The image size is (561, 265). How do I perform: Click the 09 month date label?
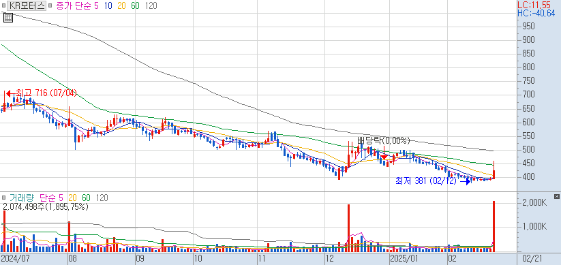pyautogui.click(x=140, y=258)
